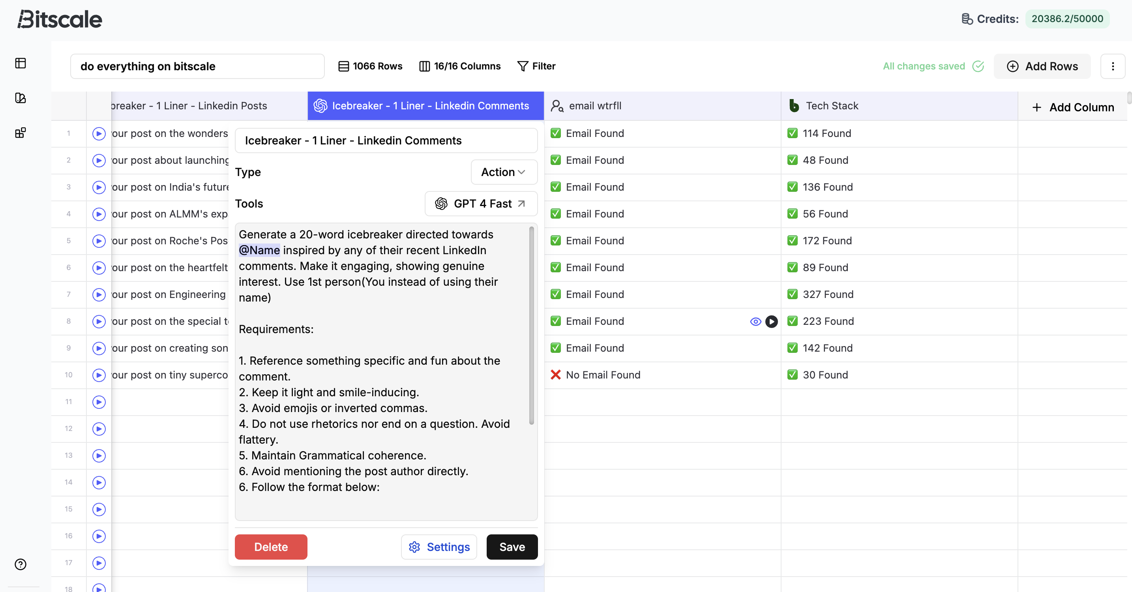The image size is (1132, 592).
Task: Click the column name input field
Action: [x=386, y=141]
